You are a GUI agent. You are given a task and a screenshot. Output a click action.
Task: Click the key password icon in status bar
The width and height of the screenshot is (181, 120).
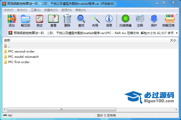click(10, 115)
